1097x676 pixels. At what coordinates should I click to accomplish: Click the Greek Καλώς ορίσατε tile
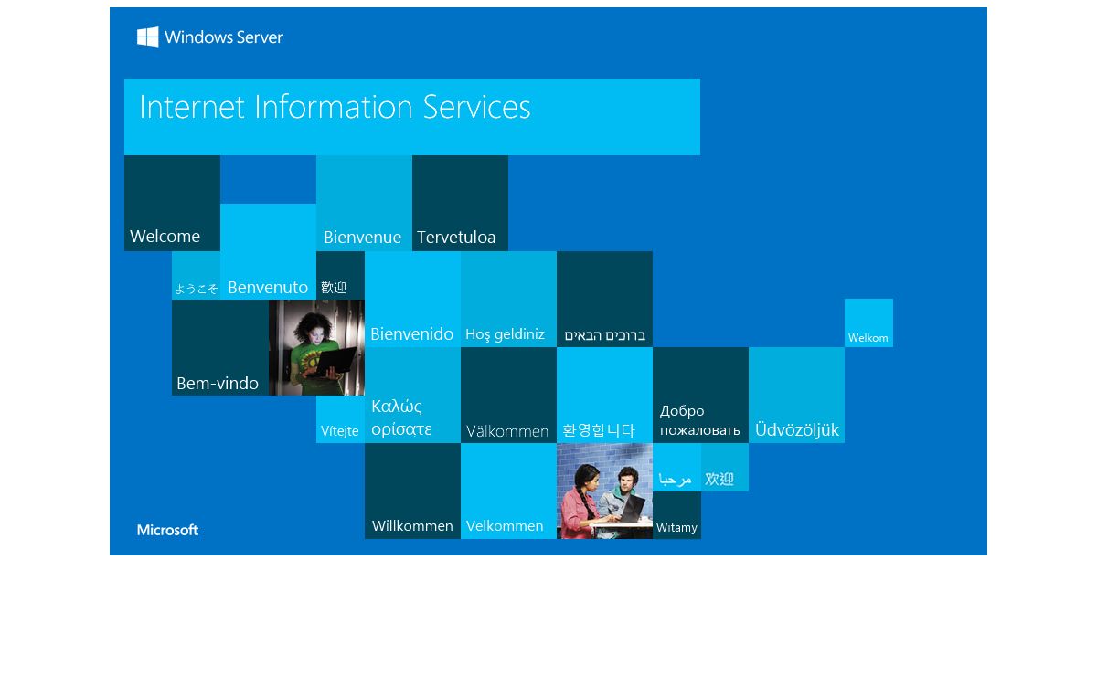pos(412,395)
